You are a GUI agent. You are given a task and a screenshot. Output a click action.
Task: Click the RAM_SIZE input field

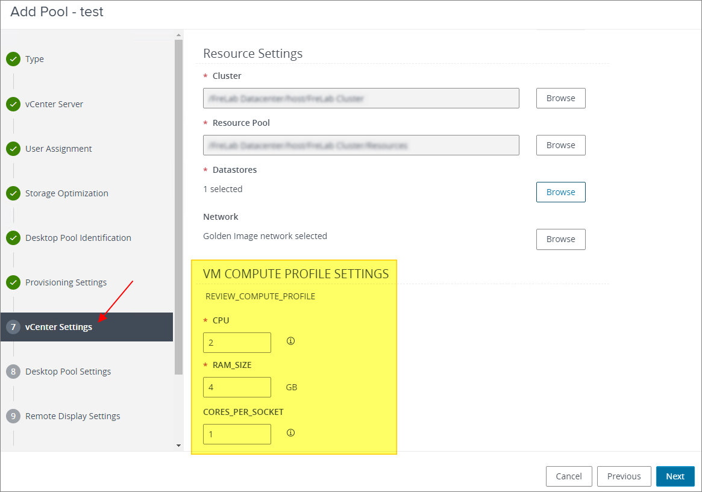coord(237,387)
